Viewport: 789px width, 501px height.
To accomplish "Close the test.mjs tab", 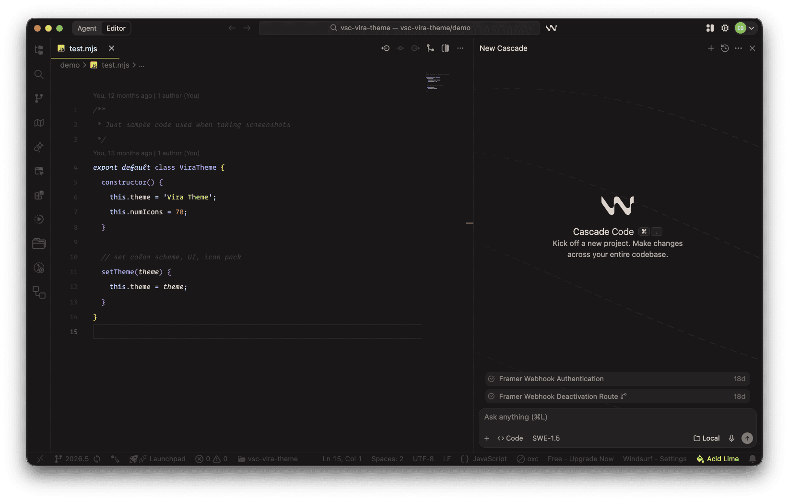I will [111, 48].
